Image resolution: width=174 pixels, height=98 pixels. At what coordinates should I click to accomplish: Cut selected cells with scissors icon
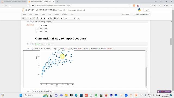[x=31, y=18]
